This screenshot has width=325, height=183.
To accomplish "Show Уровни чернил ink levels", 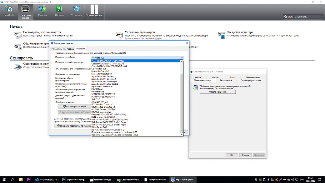I will [x=94, y=11].
